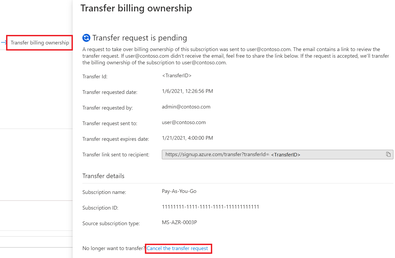
Task: Click Cancel the transfer request link
Action: pos(177,248)
